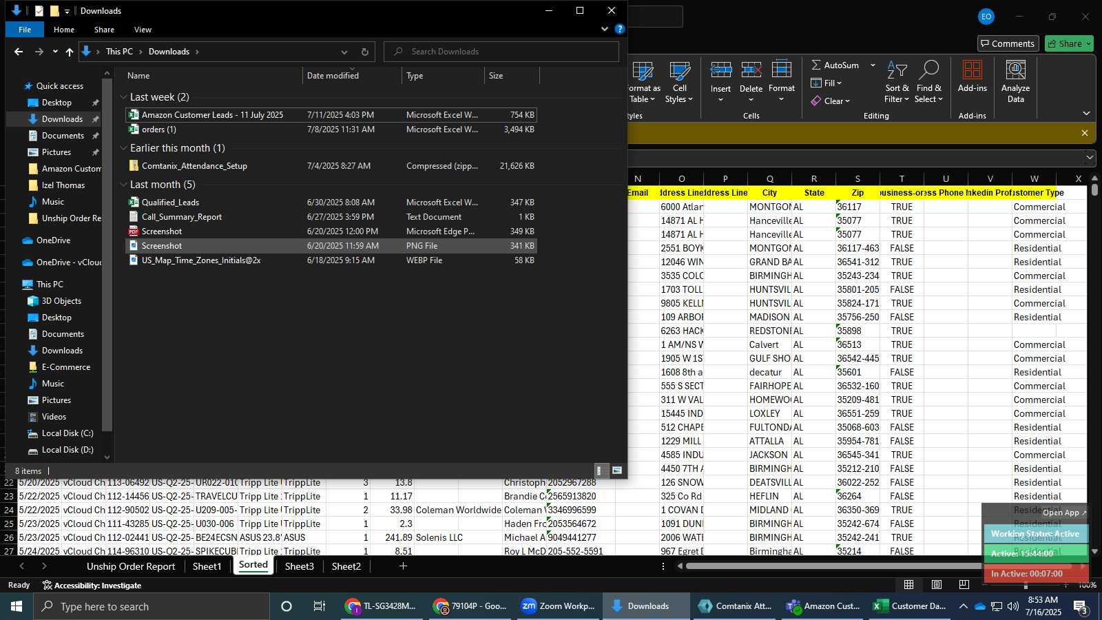Expand the Explorer ribbon chevron

pyautogui.click(x=605, y=29)
